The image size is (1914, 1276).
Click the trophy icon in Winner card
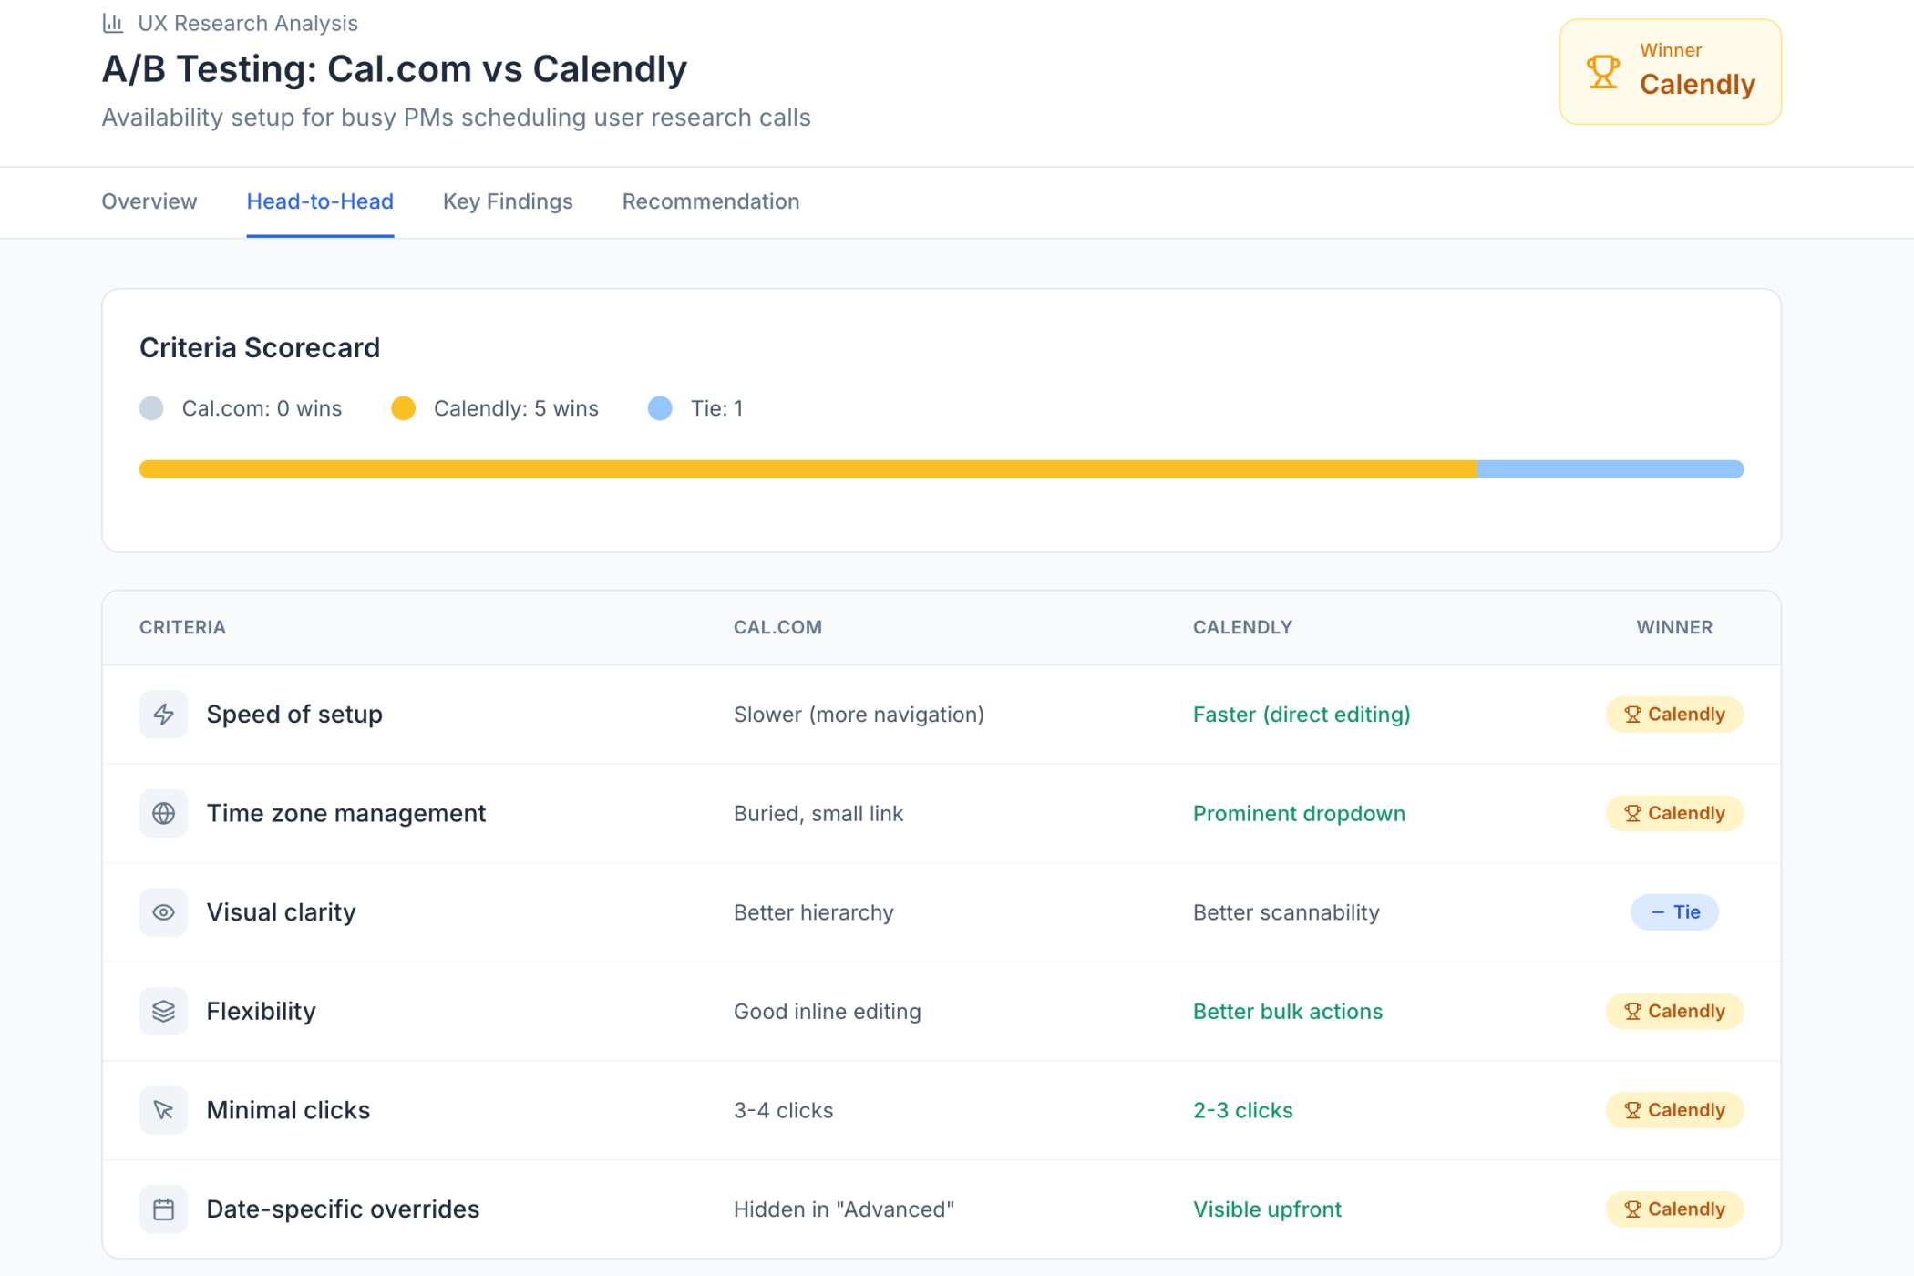pyautogui.click(x=1602, y=72)
